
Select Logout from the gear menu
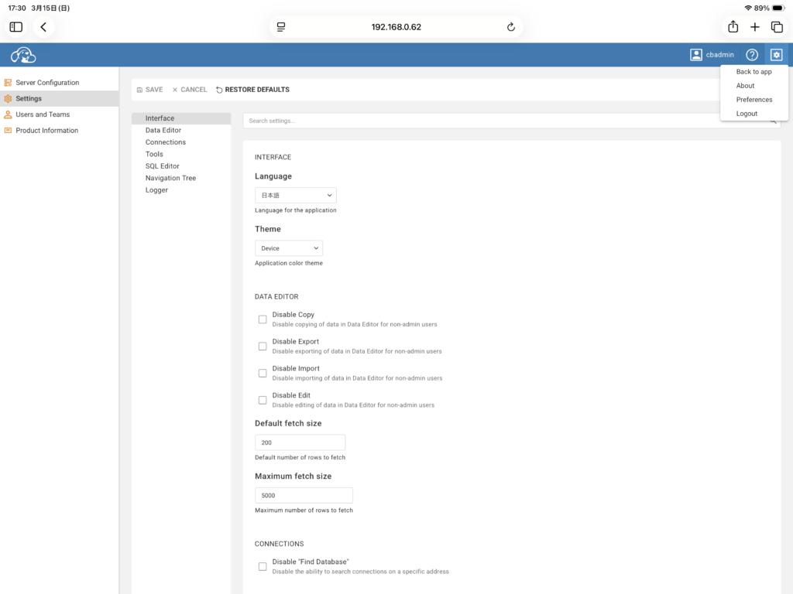click(747, 114)
